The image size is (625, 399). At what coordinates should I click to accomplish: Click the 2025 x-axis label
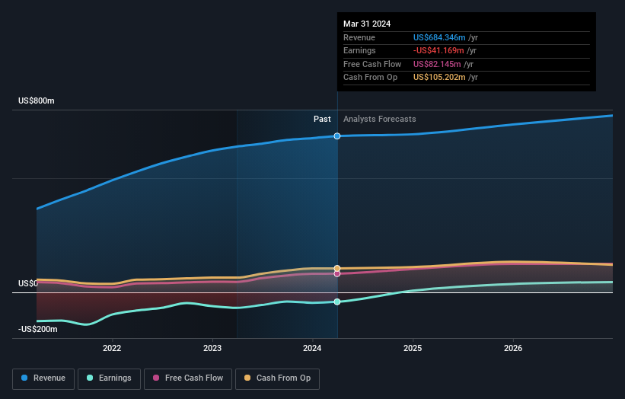click(413, 348)
